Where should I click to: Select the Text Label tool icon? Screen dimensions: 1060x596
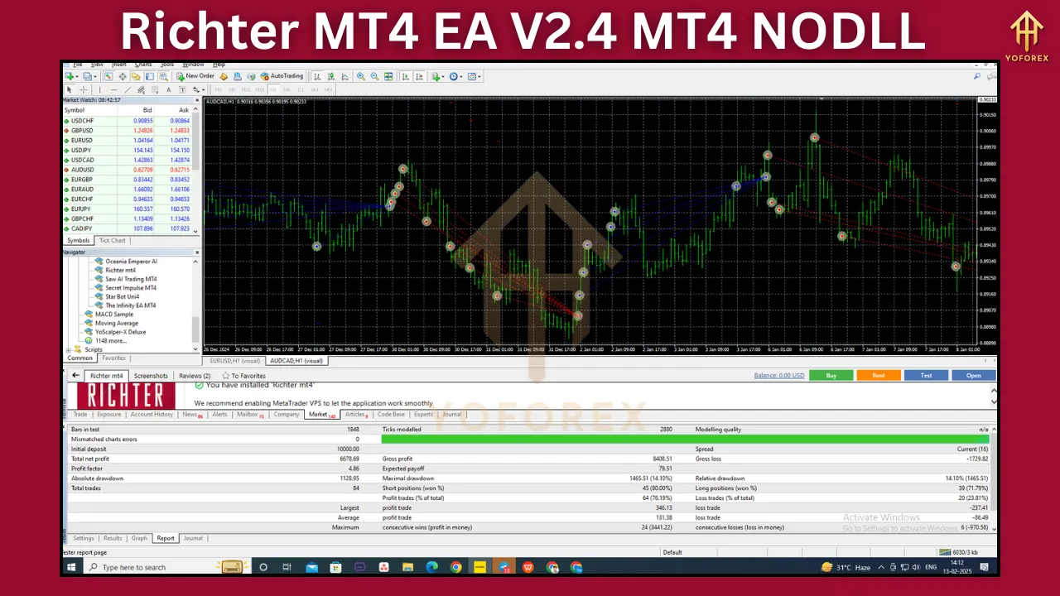(182, 89)
